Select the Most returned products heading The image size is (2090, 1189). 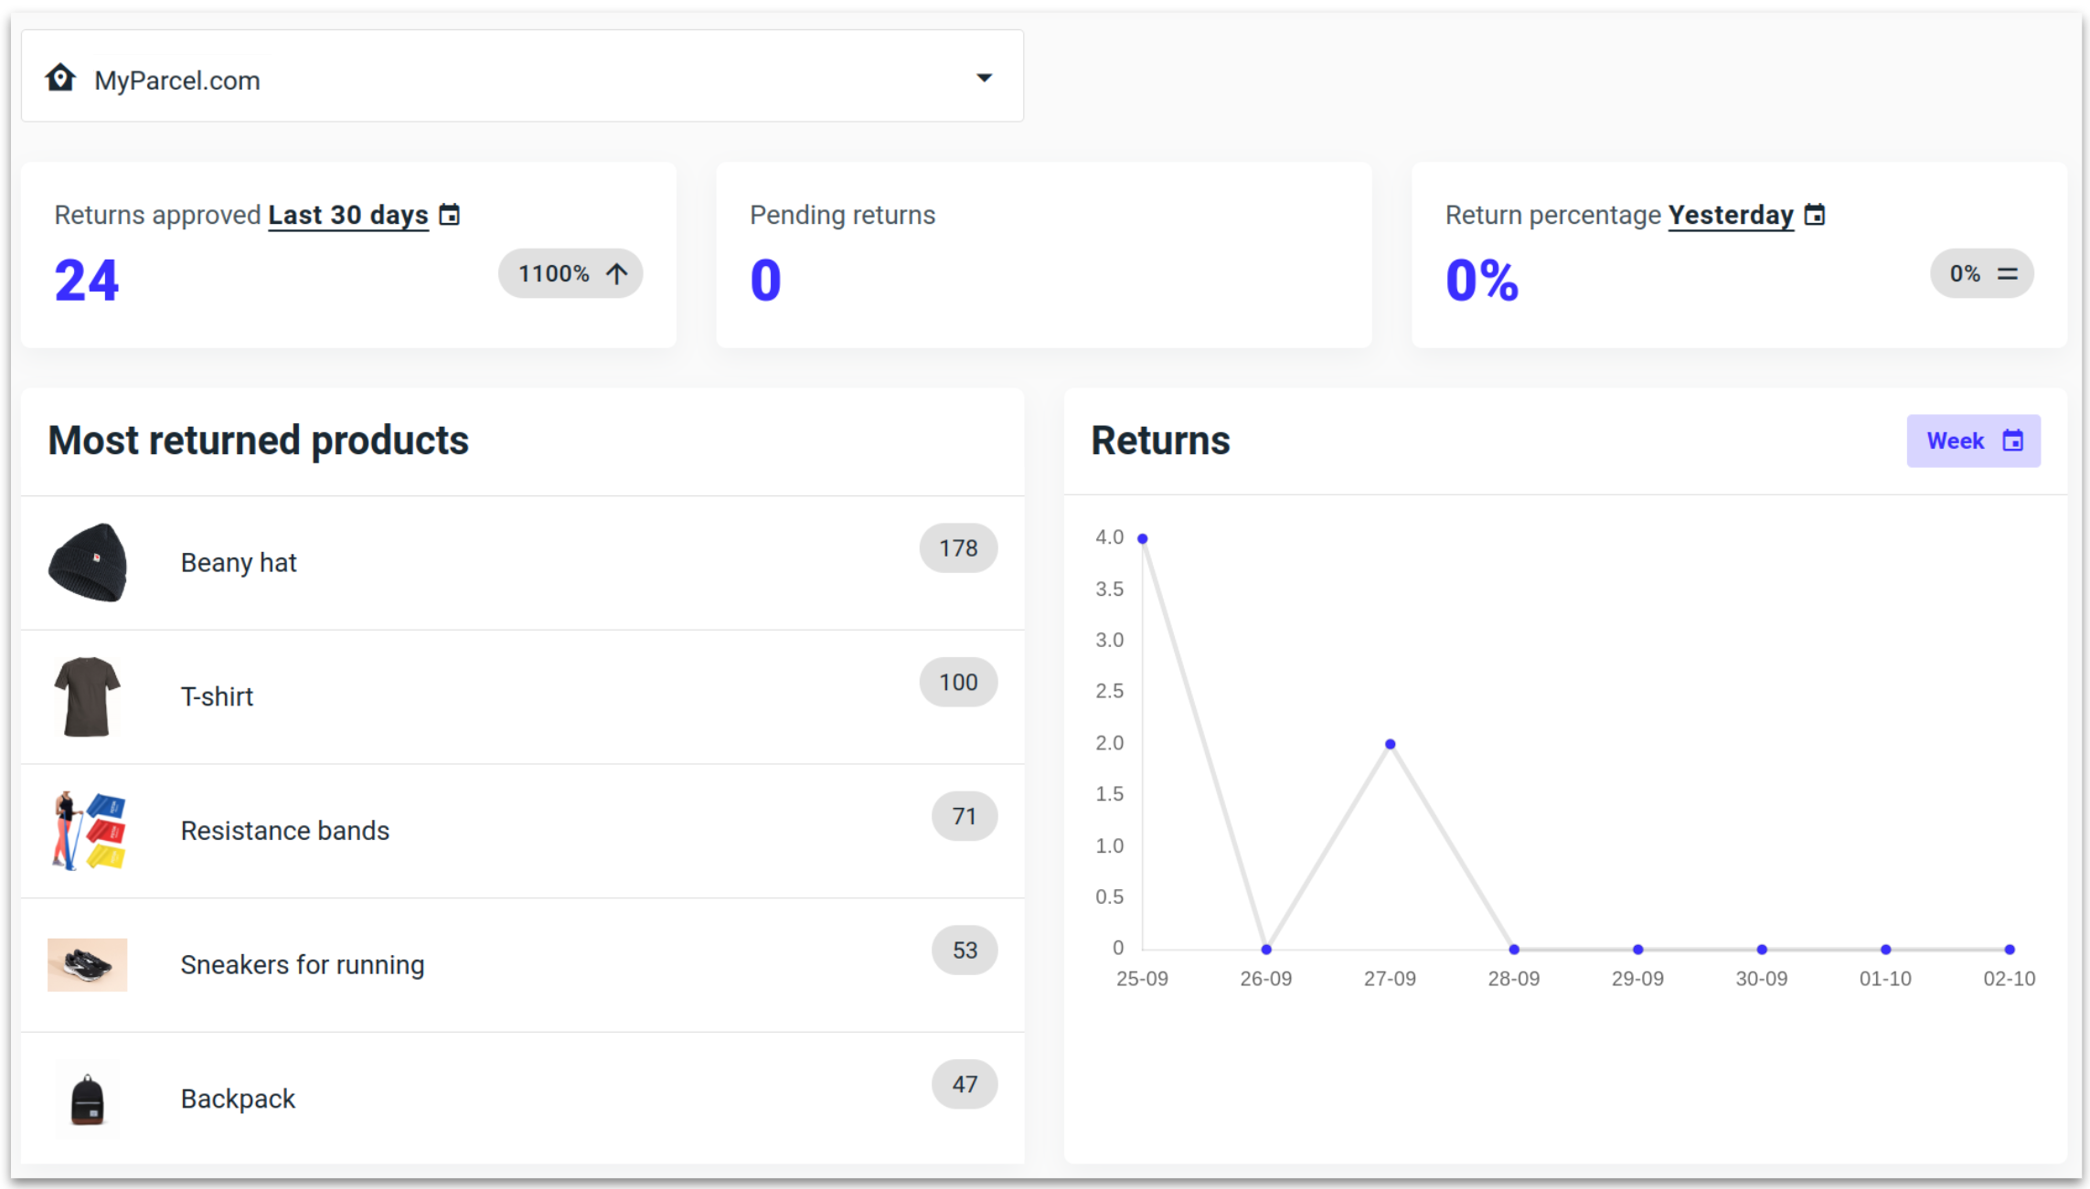[x=259, y=441]
